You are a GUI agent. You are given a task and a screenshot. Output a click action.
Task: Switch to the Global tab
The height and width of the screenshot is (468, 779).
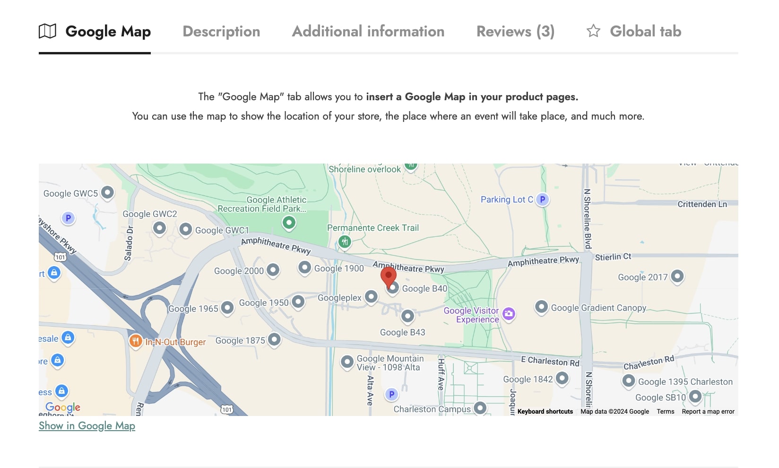[634, 31]
